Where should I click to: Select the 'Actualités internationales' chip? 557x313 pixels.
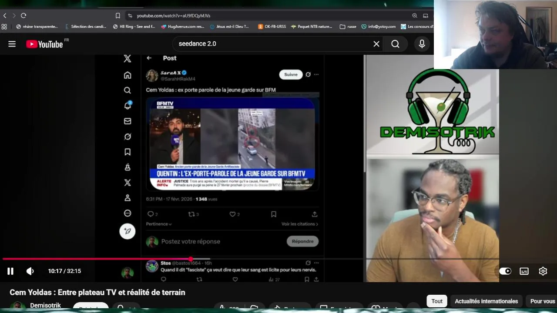click(486, 301)
